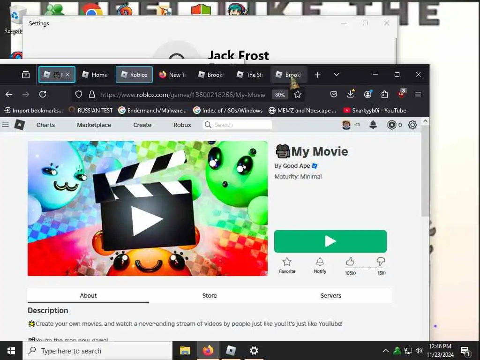Open Roblox settings gear

click(412, 125)
